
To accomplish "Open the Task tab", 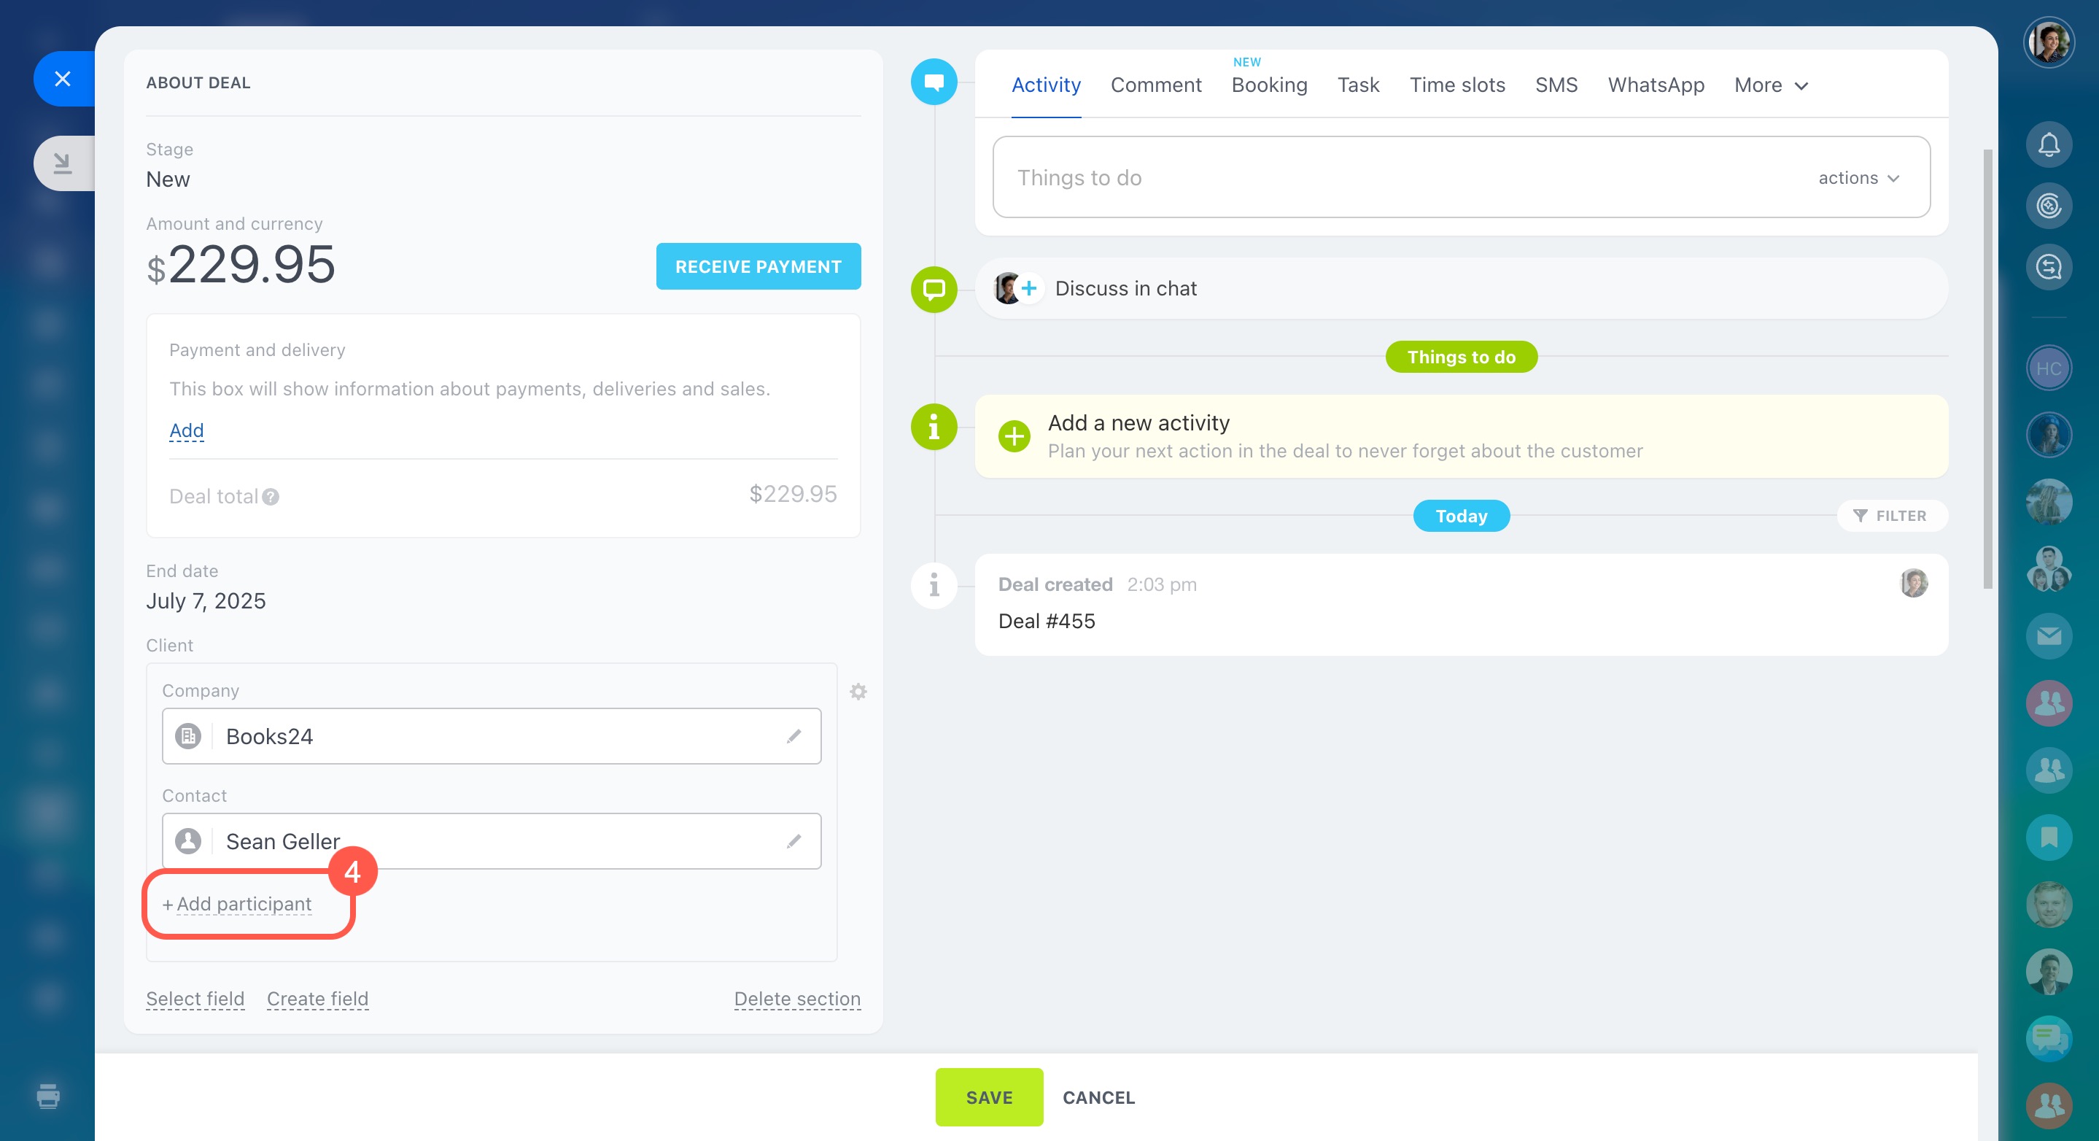I will click(1358, 85).
